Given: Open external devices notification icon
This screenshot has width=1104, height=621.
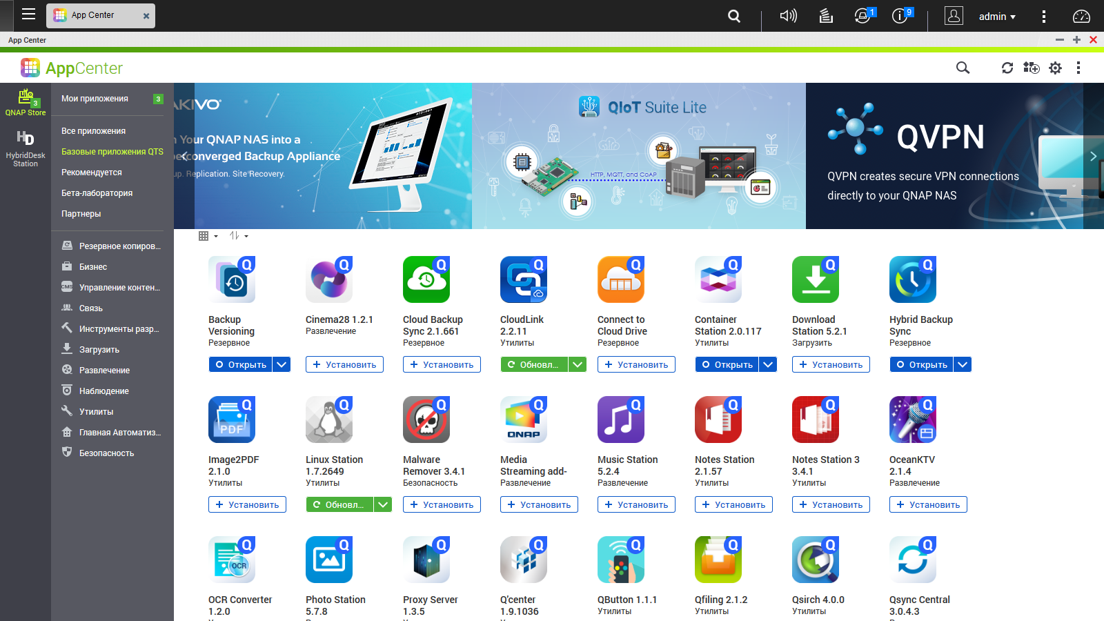Looking at the screenshot, I should point(864,16).
